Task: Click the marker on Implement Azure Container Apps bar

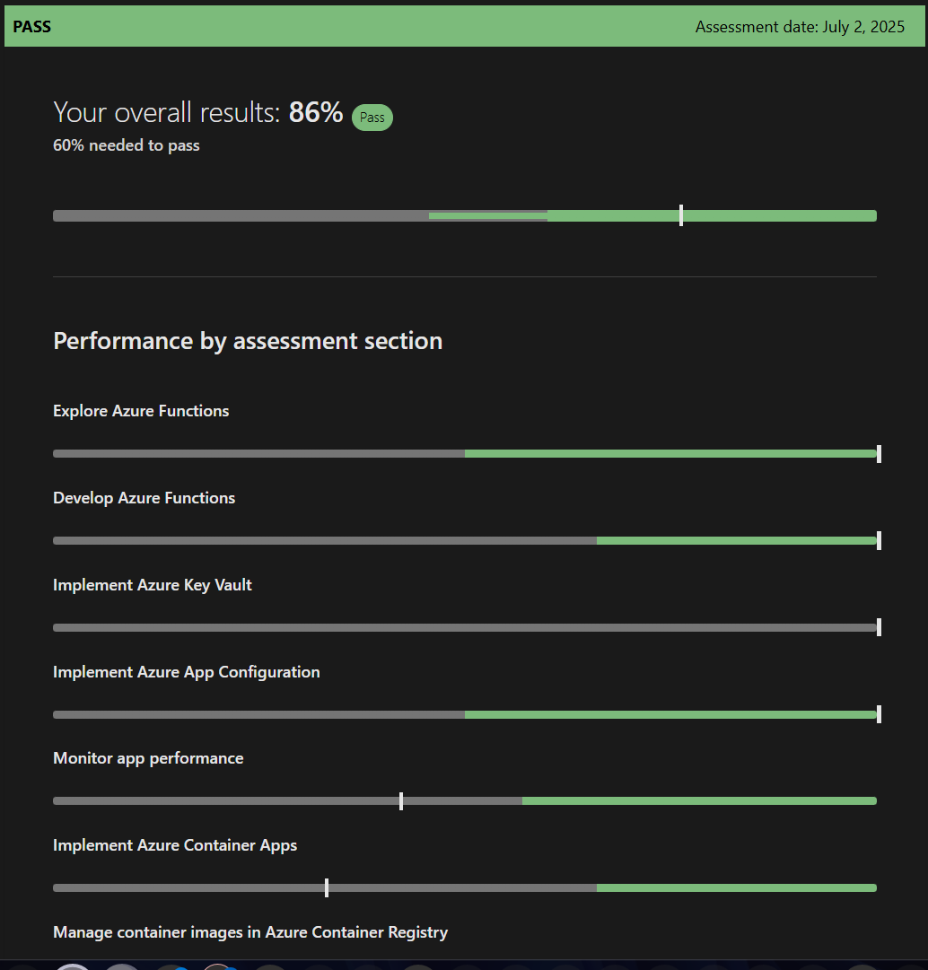Action: (327, 887)
